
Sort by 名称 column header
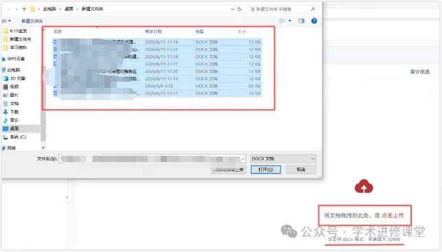(x=58, y=32)
